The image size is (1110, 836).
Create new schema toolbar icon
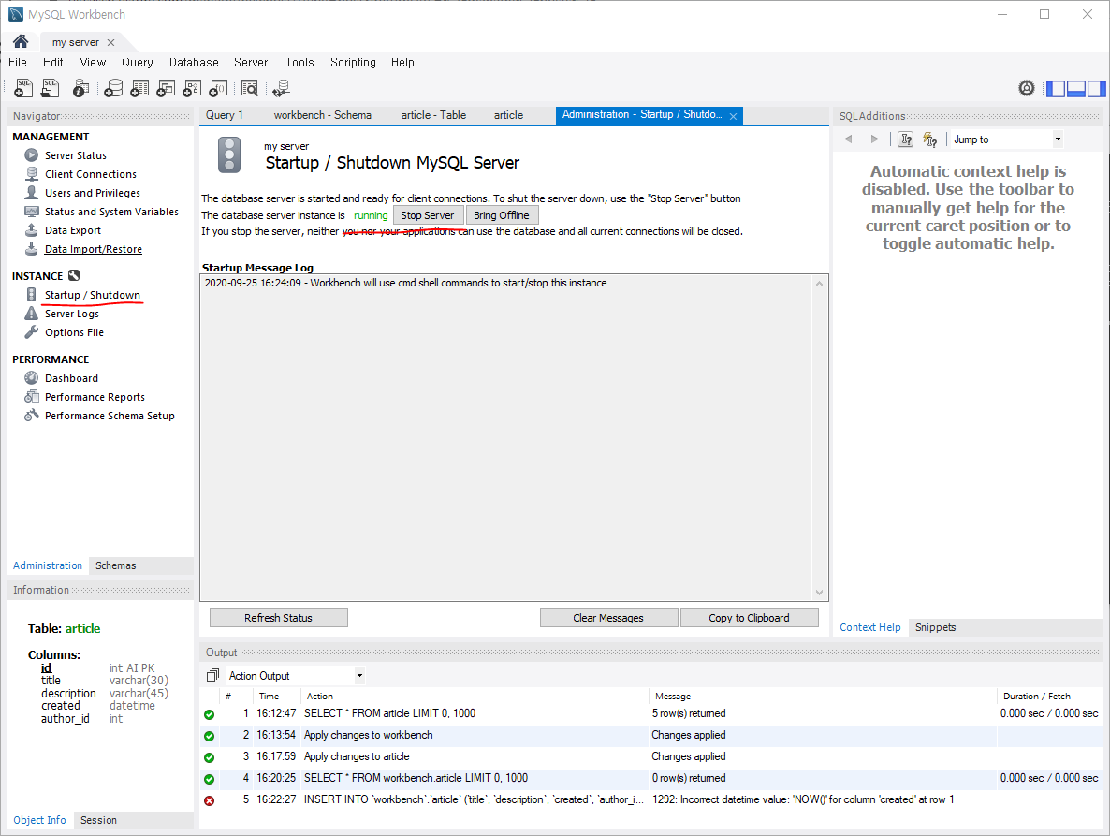click(x=113, y=89)
